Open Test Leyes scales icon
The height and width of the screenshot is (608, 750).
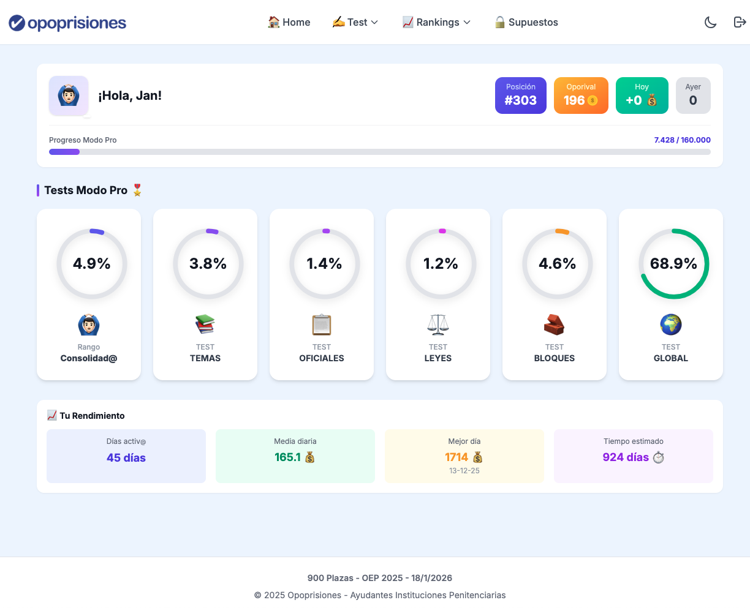[x=438, y=325]
